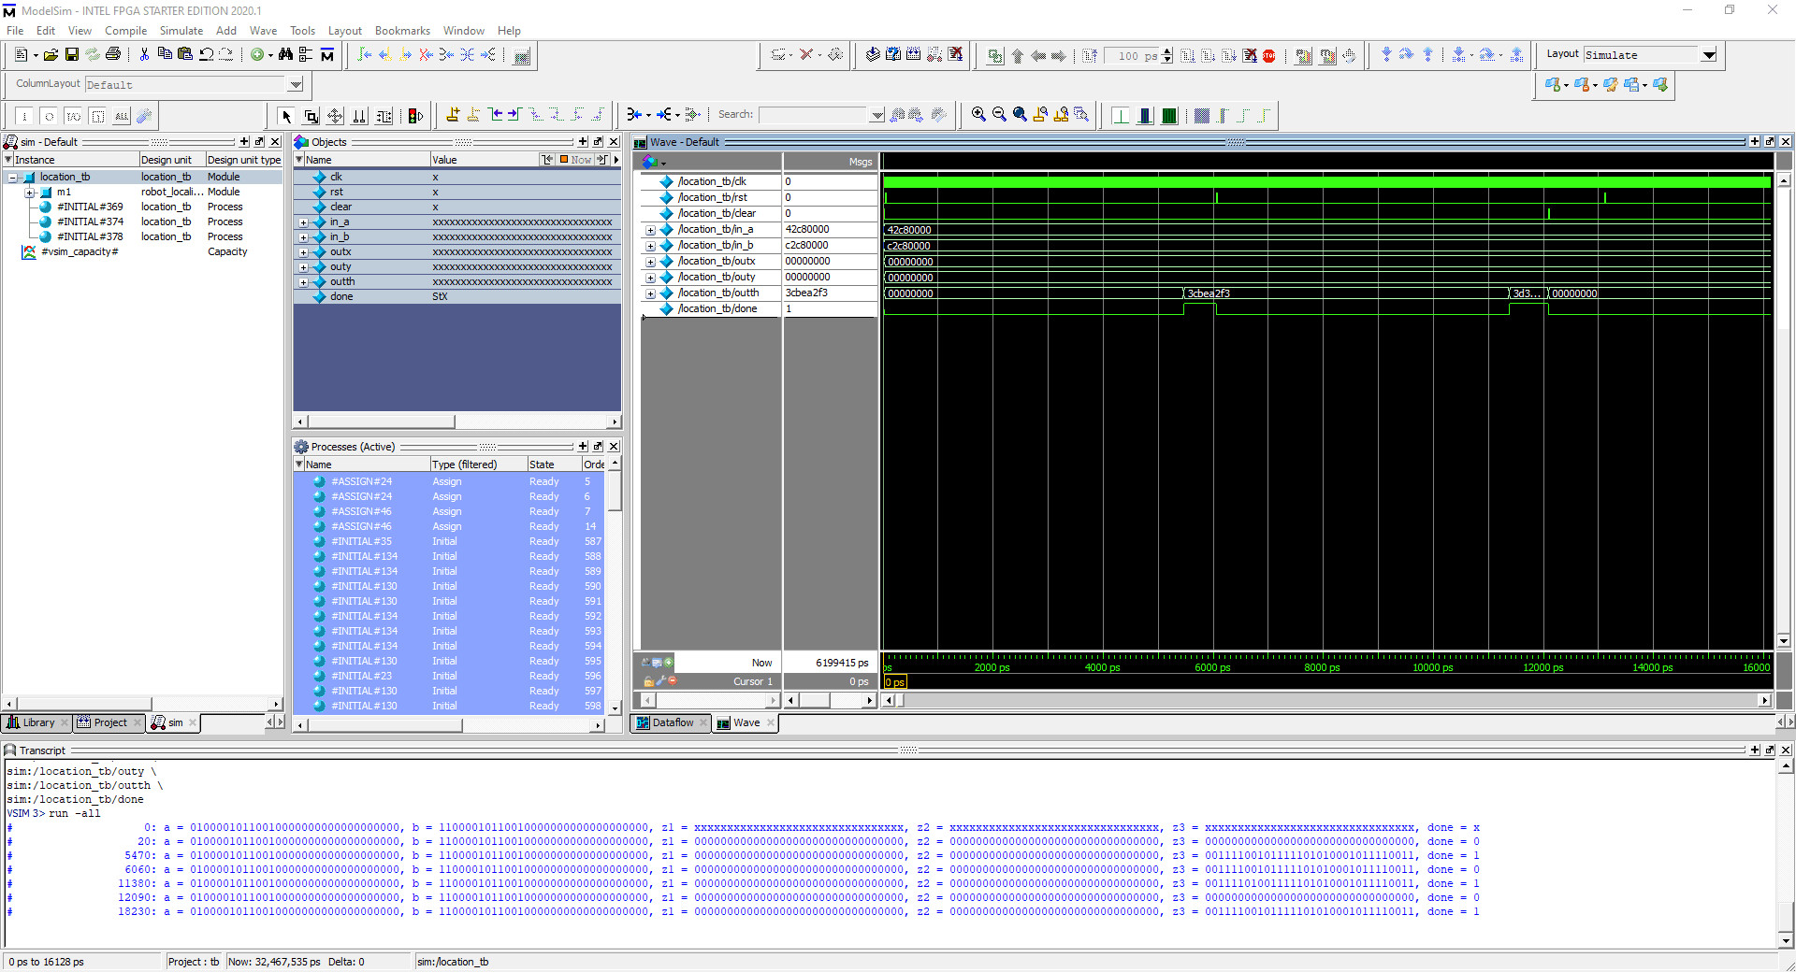Save using the floppy disk icon
This screenshot has height=972, width=1796.
coord(72,55)
